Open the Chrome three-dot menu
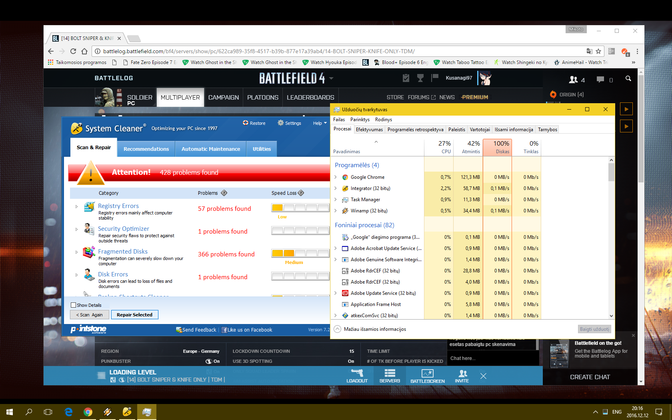 coord(637,51)
